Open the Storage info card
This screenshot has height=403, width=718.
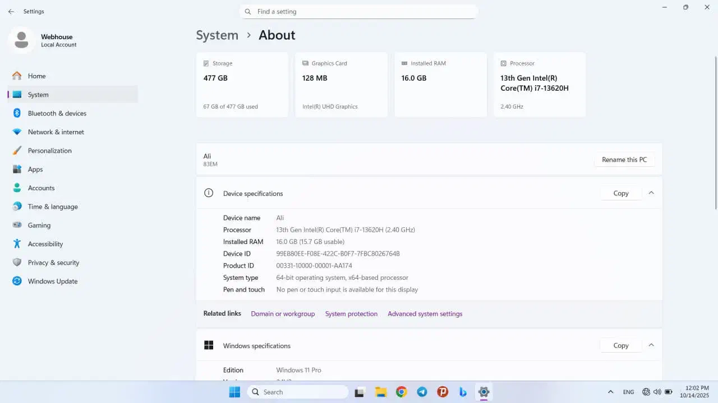pos(242,85)
